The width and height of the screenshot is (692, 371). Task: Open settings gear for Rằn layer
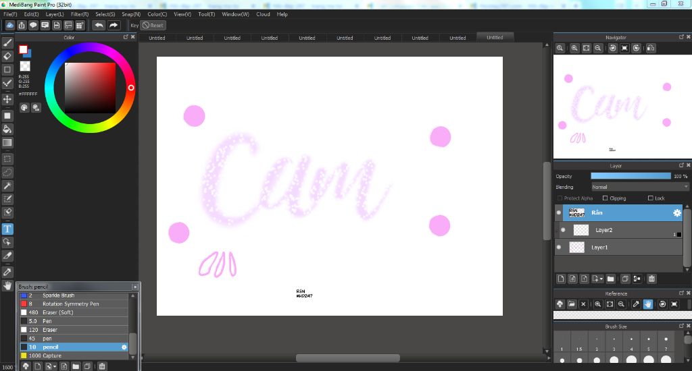pyautogui.click(x=677, y=212)
